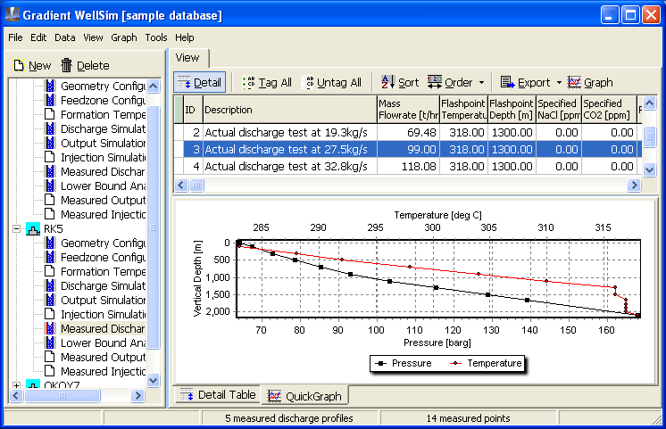
Task: Click the Order icon
Action: click(435, 82)
